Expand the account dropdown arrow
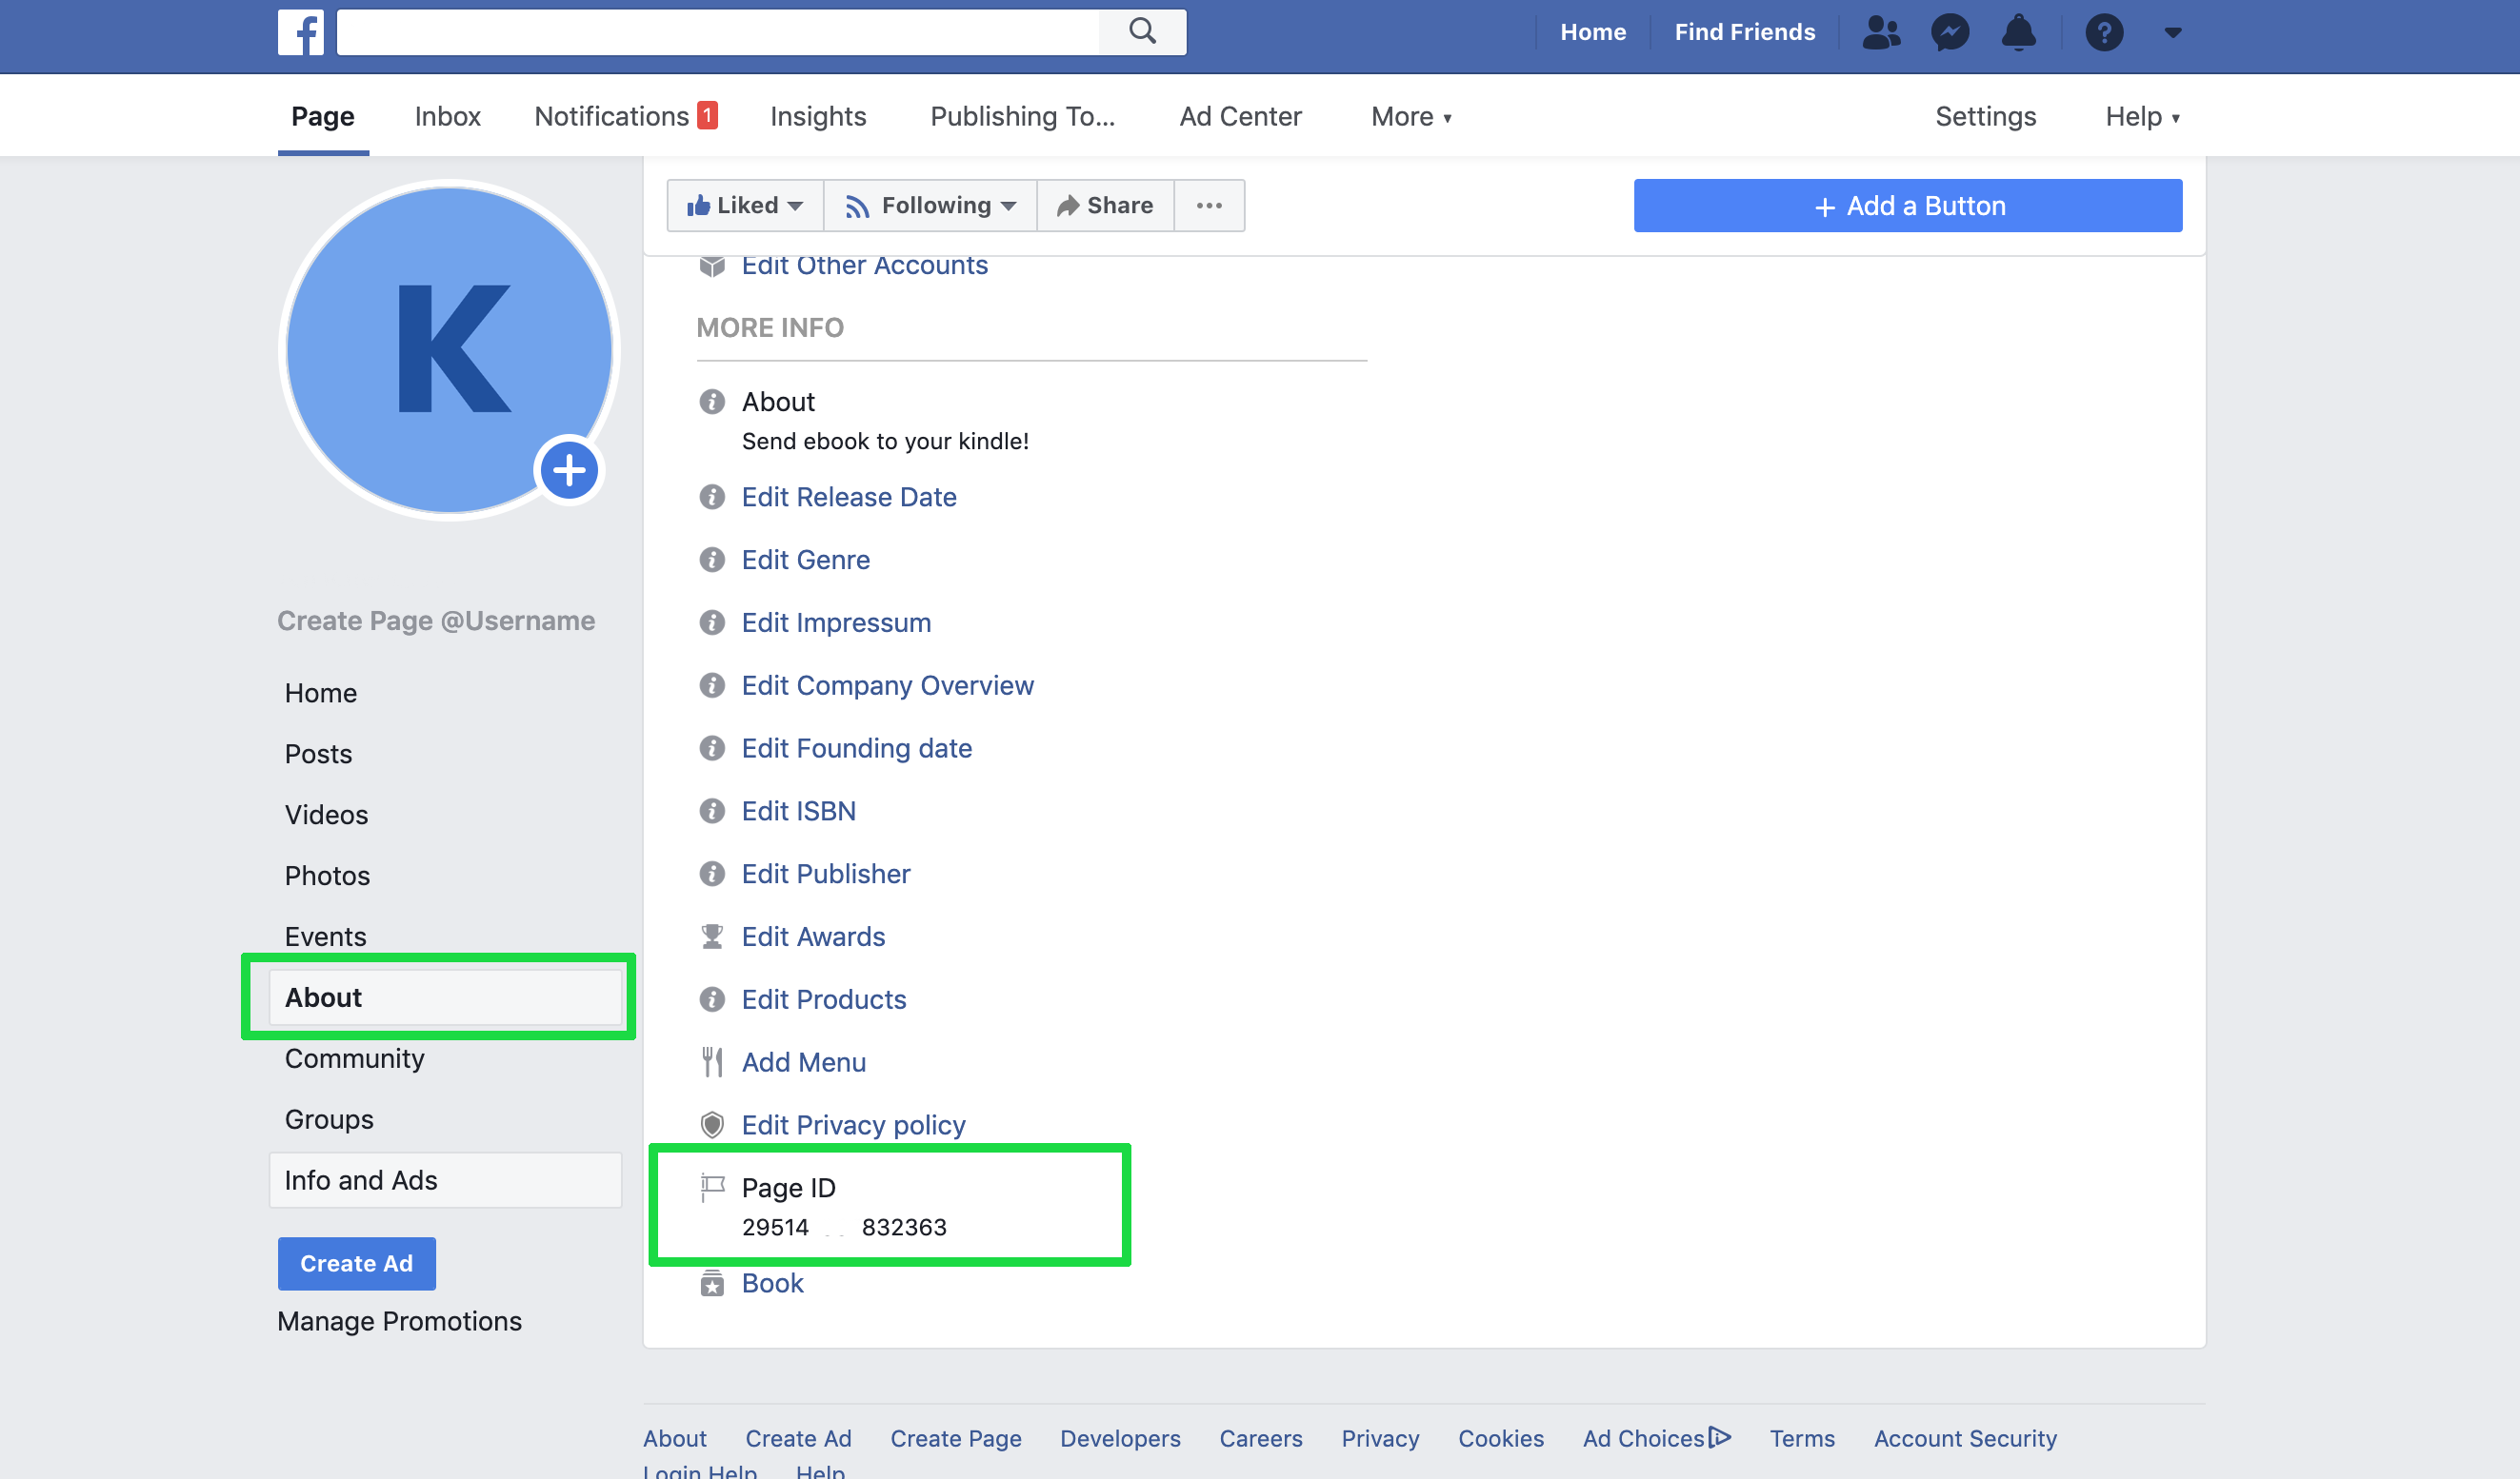The image size is (2520, 1479). (2173, 33)
